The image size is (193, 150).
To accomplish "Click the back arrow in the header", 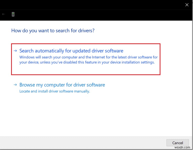I will [x=4, y=14].
